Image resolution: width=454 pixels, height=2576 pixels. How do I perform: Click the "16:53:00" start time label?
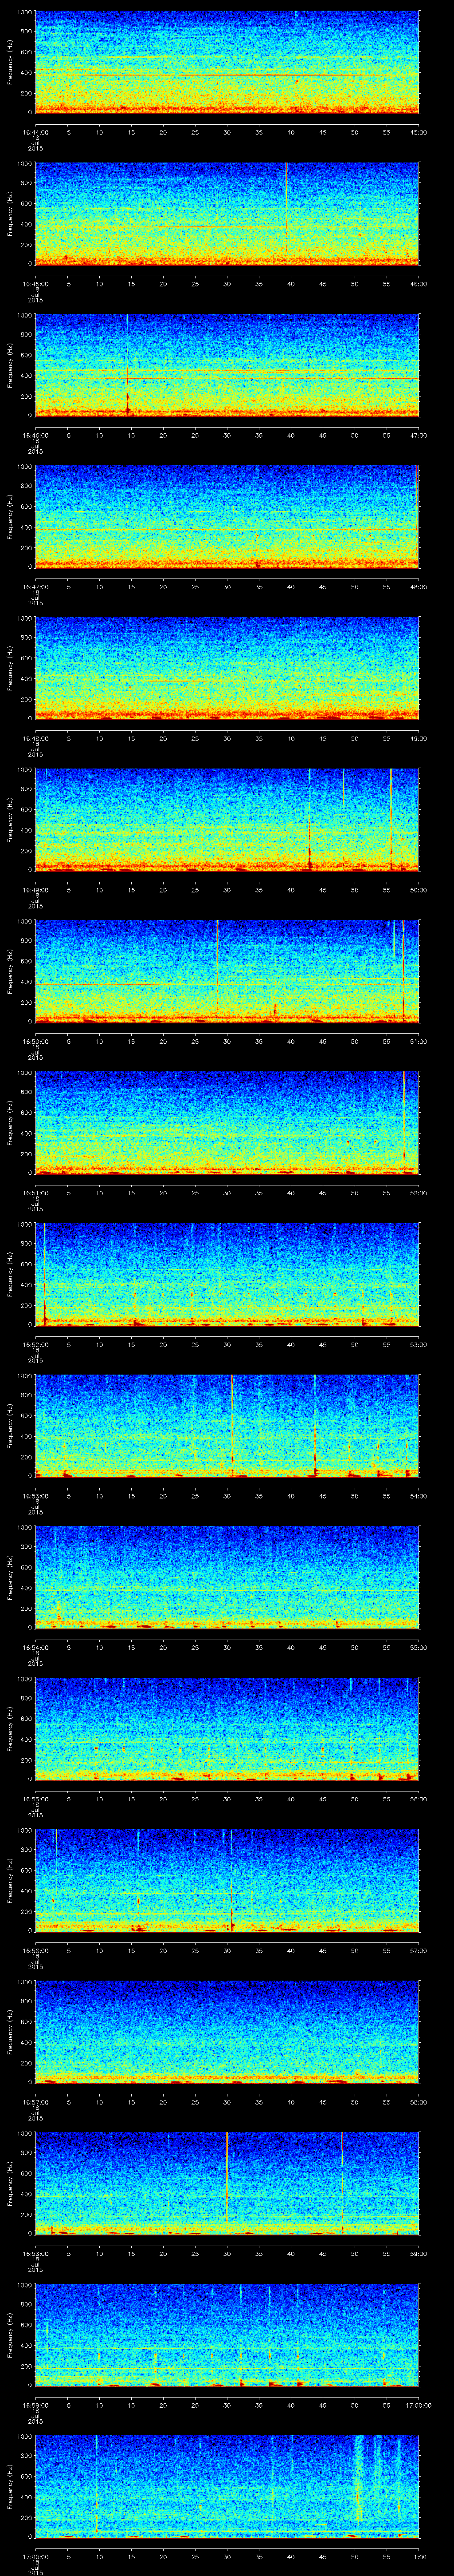click(35, 1495)
